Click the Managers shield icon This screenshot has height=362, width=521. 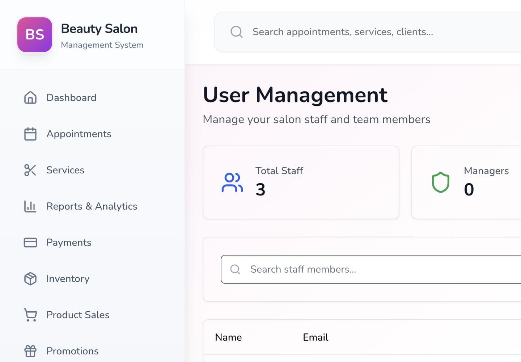pyautogui.click(x=441, y=182)
